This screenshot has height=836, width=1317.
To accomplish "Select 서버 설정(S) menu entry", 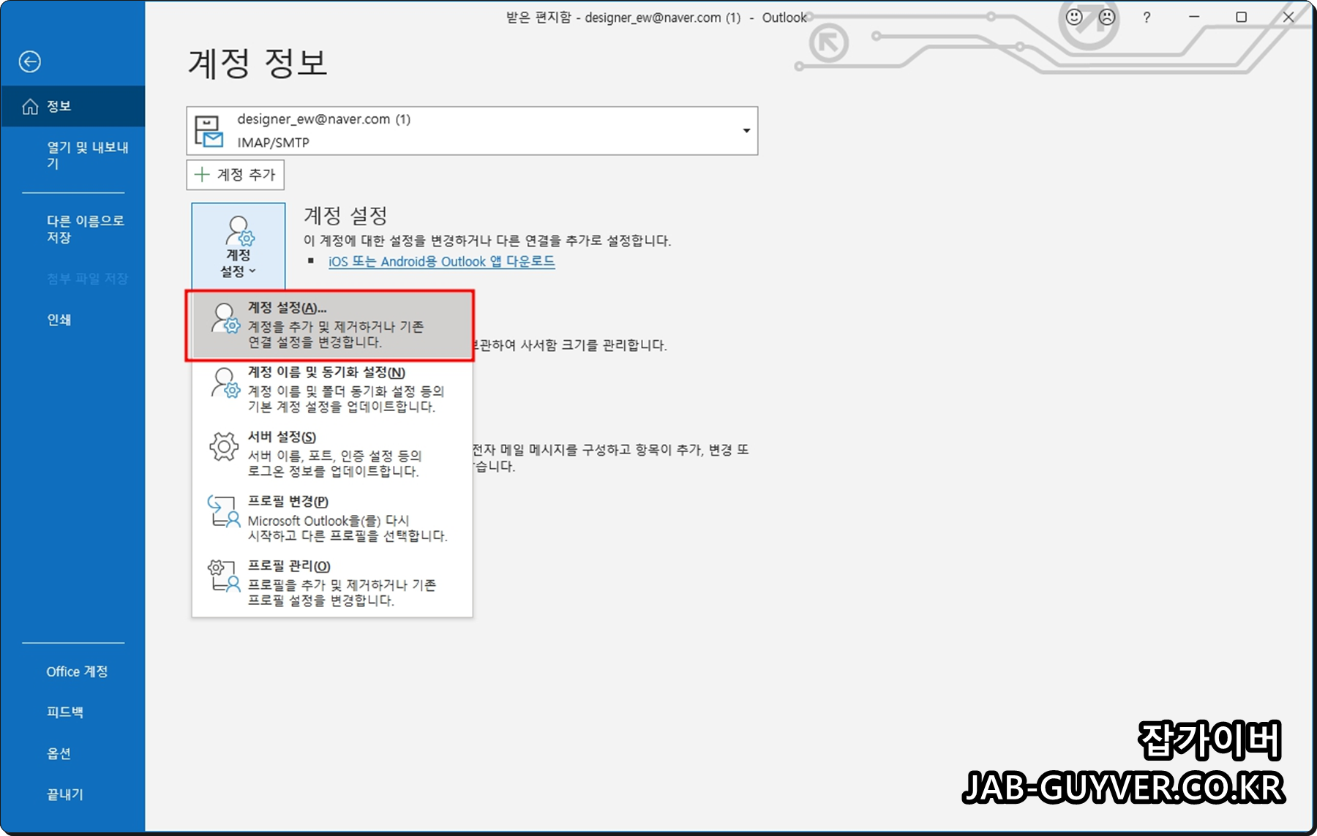I will click(332, 453).
